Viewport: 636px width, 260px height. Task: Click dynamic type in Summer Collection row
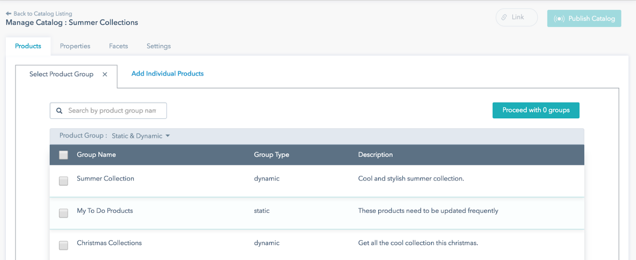pos(267,178)
